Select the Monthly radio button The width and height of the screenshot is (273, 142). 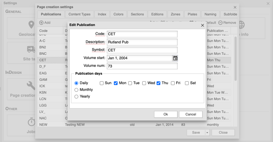[x=76, y=90]
